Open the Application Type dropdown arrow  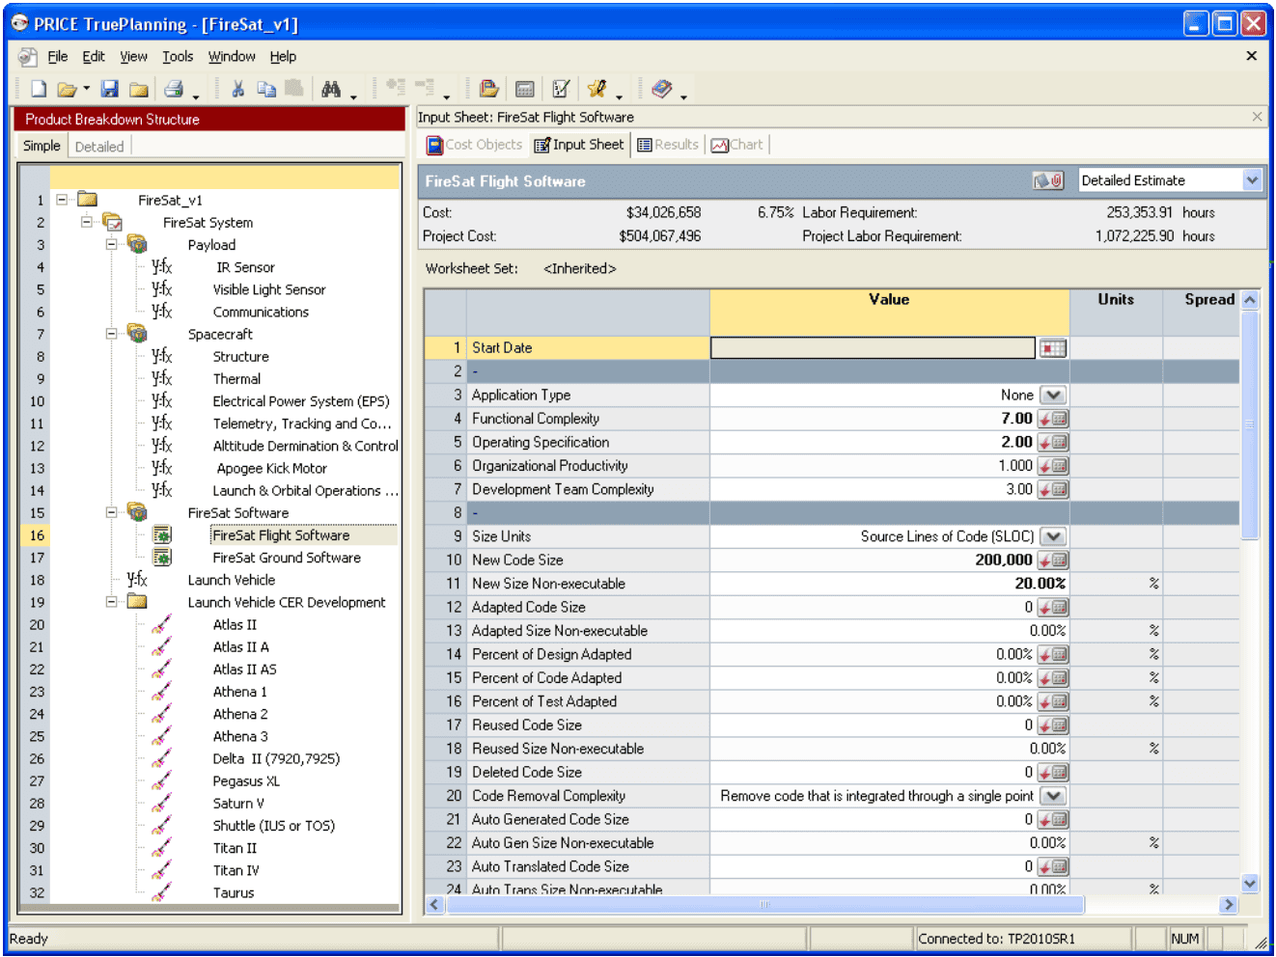[1053, 396]
